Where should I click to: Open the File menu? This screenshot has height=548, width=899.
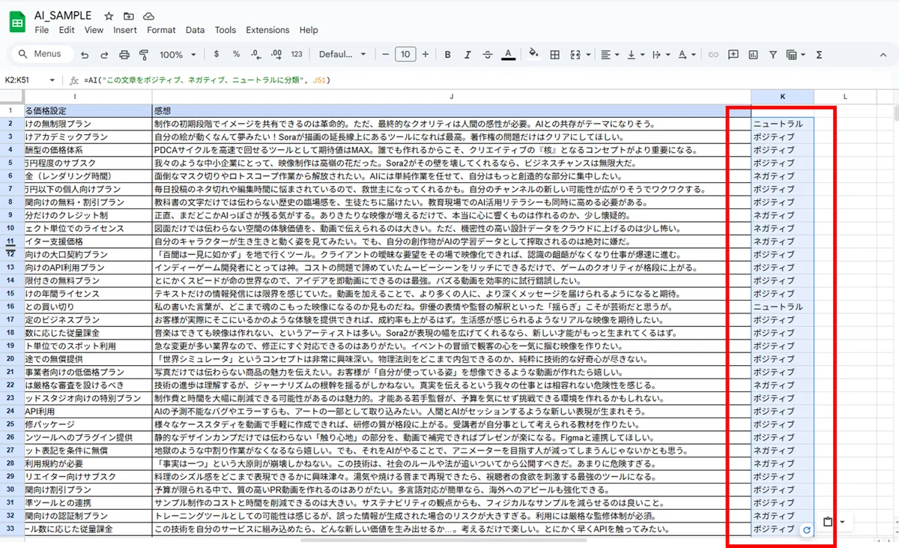point(41,30)
